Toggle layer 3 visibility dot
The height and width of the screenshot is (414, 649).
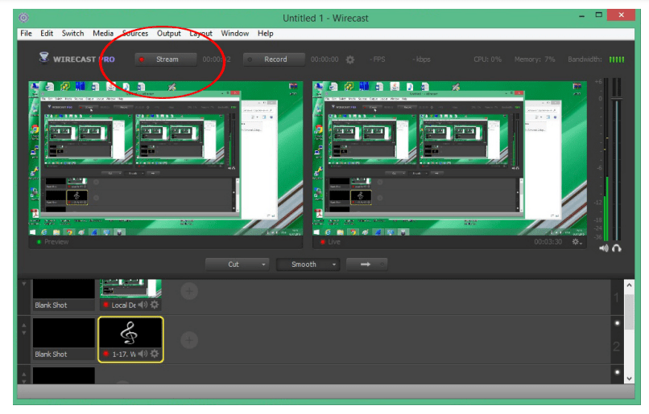coord(617,372)
